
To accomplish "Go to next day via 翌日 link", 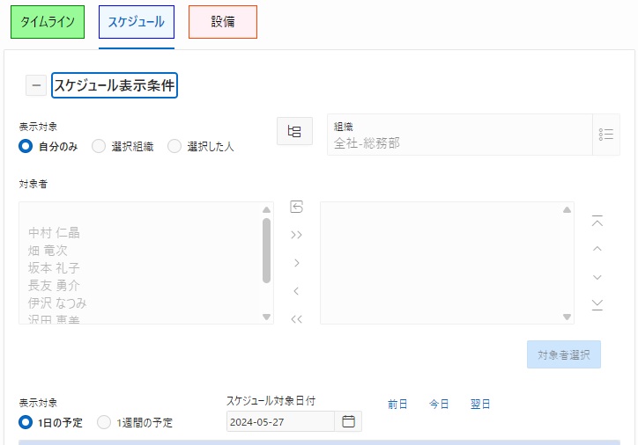I will 480,404.
